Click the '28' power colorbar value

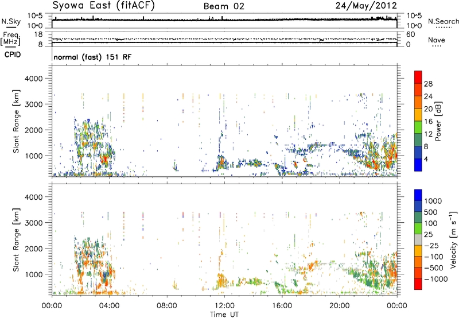pos(428,84)
